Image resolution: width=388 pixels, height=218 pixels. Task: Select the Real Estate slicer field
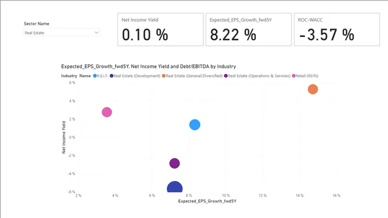click(62, 33)
